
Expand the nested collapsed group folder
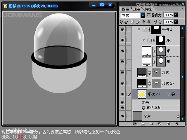pyautogui.click(x=143, y=40)
